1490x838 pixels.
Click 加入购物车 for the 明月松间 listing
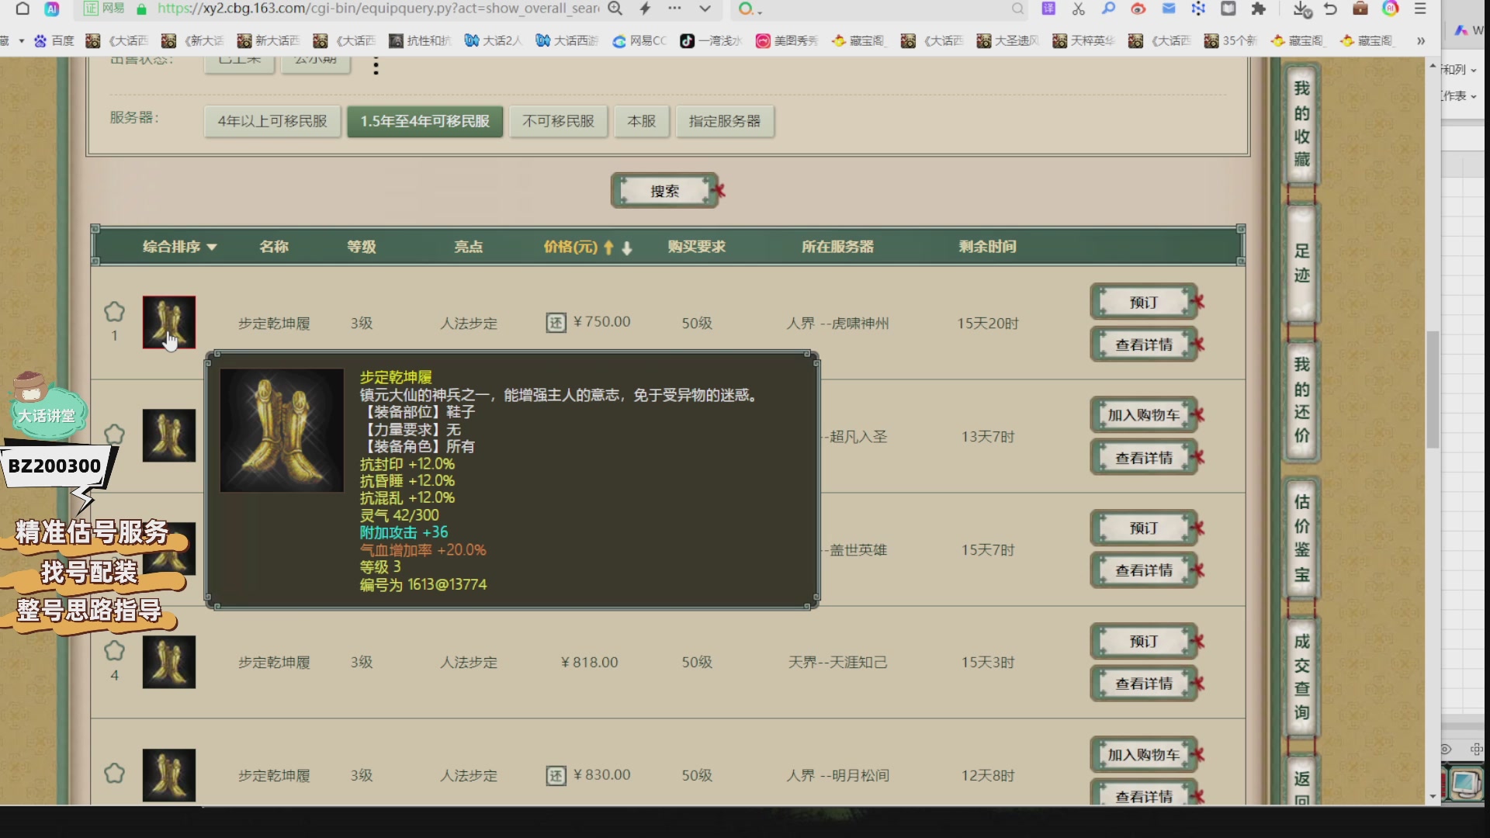[x=1144, y=754]
